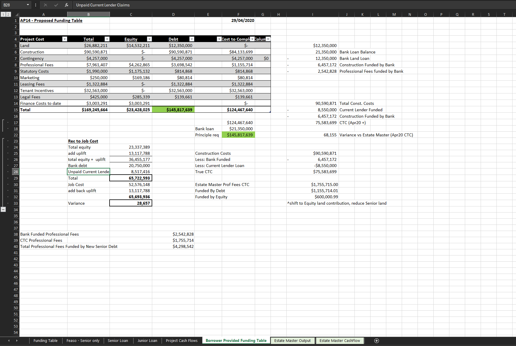Open the Estate Master Output tab
This screenshot has width=516, height=346.
[x=292, y=341]
